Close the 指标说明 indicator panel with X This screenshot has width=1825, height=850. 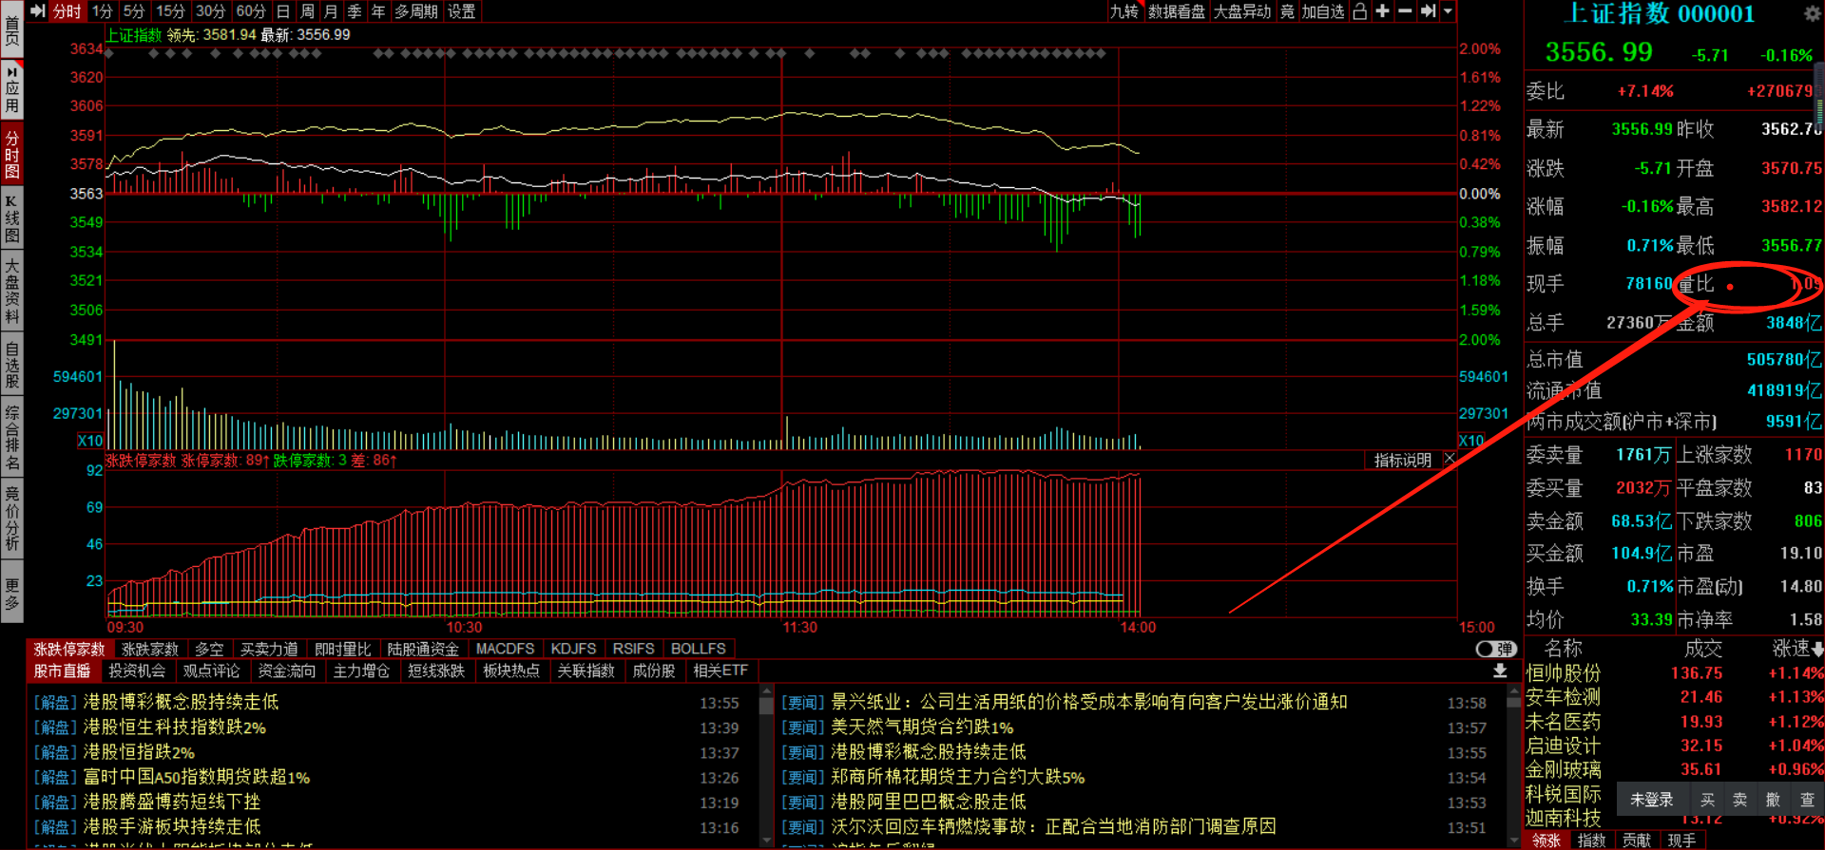click(x=1449, y=460)
